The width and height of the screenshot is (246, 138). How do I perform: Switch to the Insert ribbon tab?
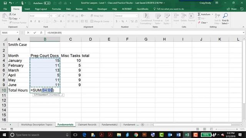[27, 9]
